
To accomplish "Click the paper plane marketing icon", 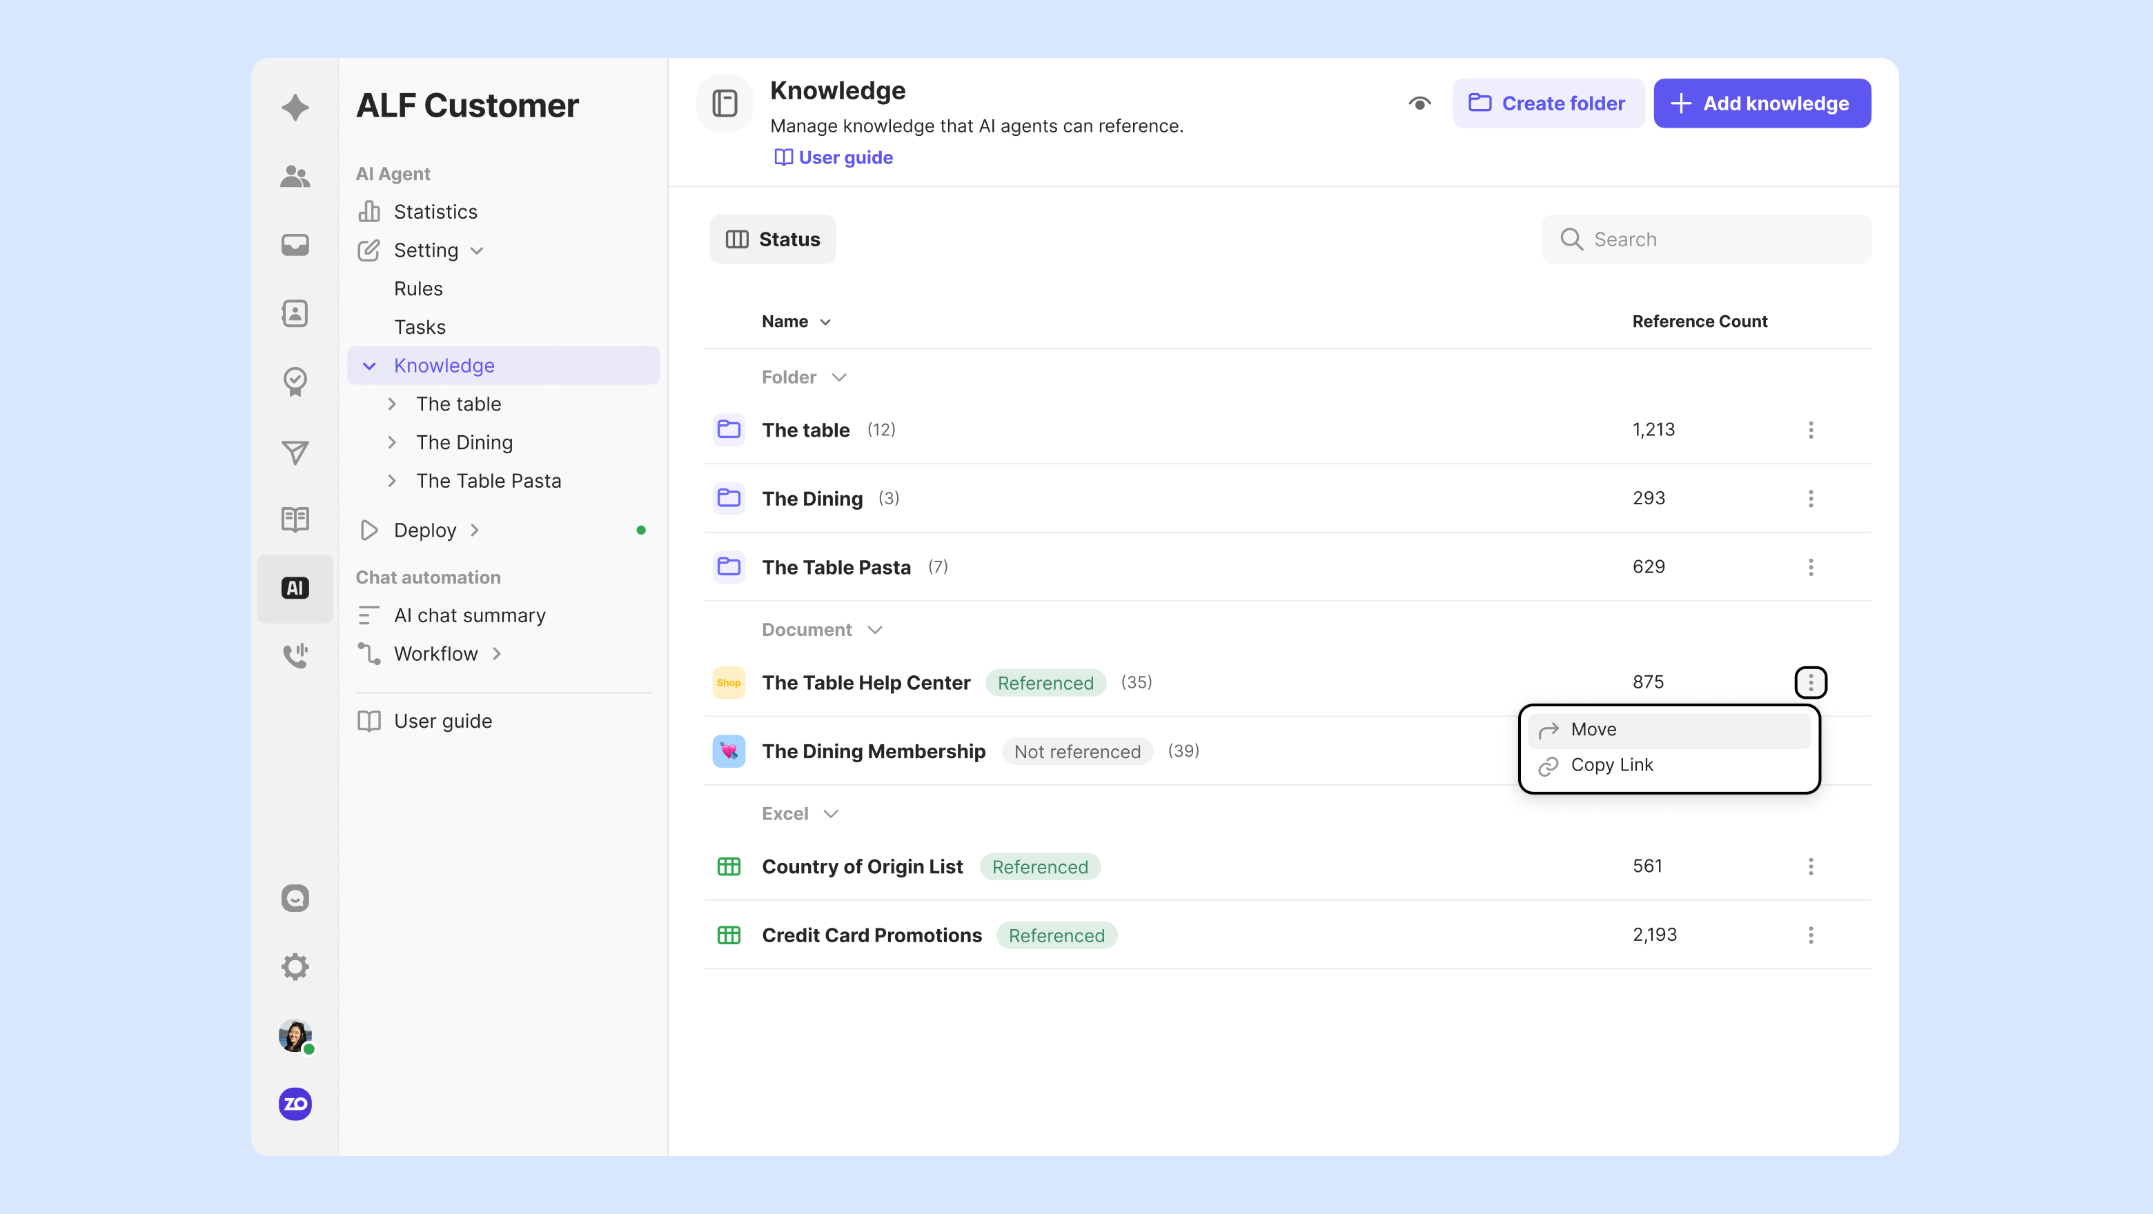I will (x=294, y=451).
